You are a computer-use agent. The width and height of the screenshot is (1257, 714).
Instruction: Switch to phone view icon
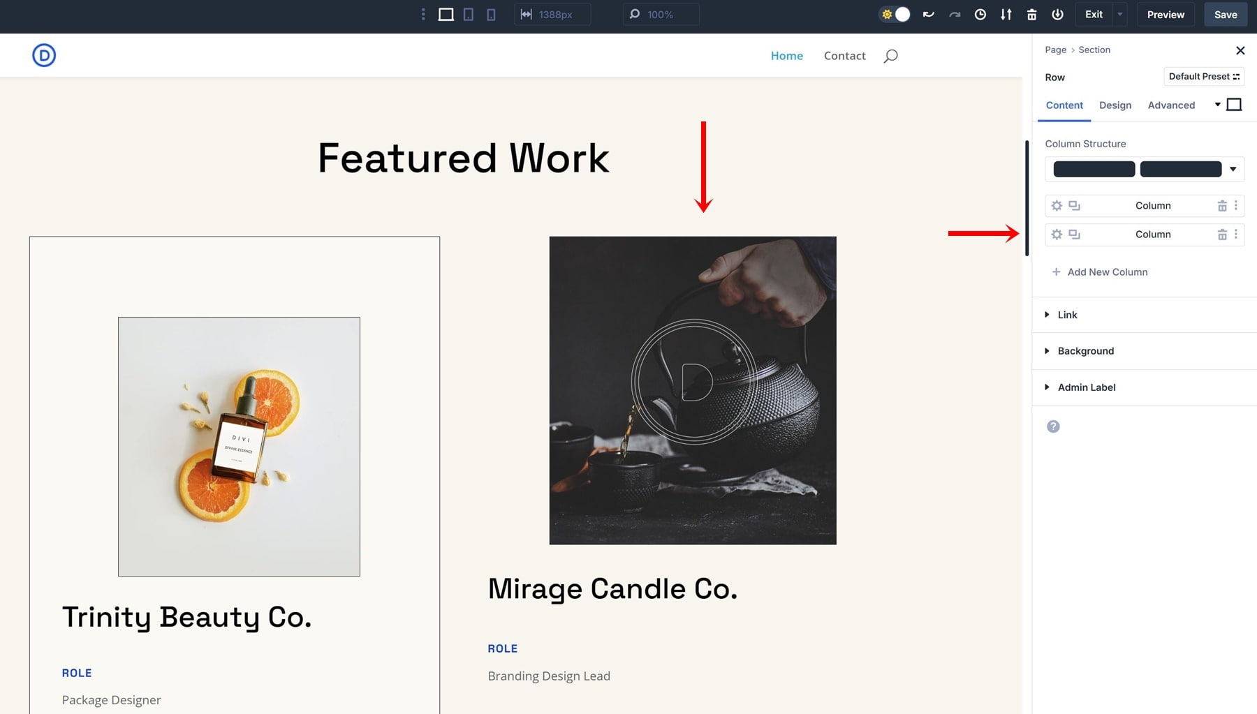[x=491, y=15]
